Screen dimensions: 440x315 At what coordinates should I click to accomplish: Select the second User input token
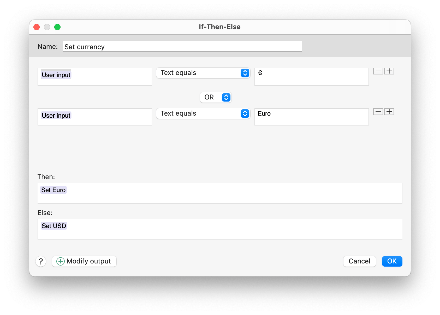coord(56,116)
